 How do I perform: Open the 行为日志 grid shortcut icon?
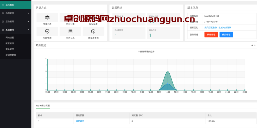[x=70, y=31]
